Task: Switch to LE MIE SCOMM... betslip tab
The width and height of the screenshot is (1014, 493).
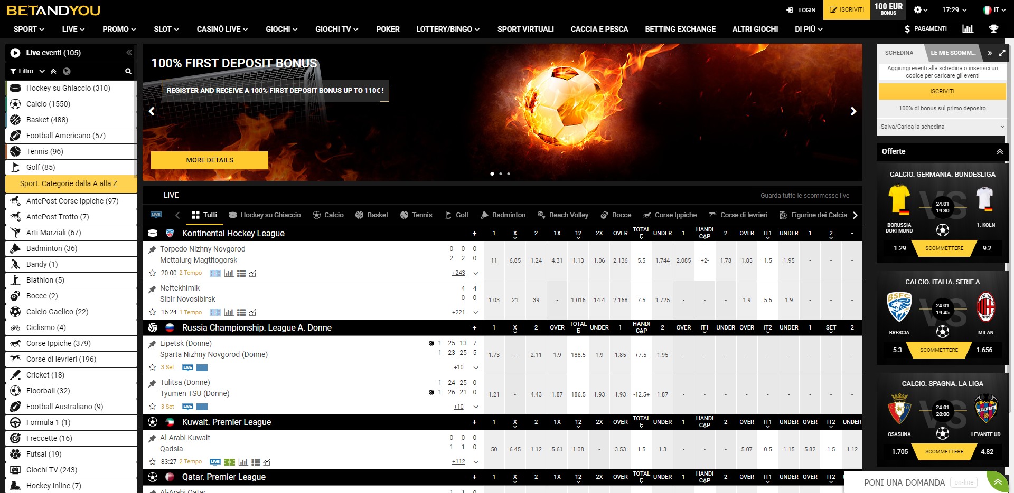Action: pyautogui.click(x=953, y=53)
